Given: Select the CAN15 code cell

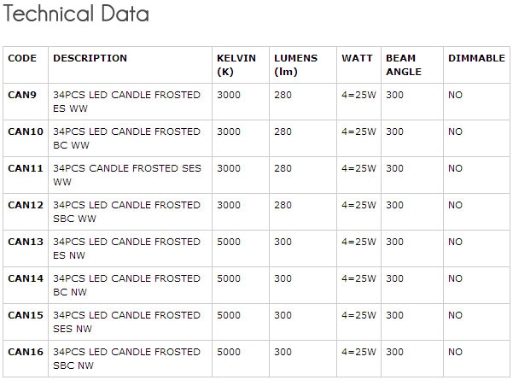Looking at the screenshot, I should click(x=26, y=315).
